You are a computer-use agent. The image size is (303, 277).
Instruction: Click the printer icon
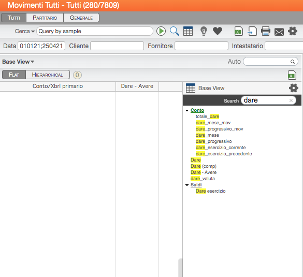pyautogui.click(x=266, y=31)
